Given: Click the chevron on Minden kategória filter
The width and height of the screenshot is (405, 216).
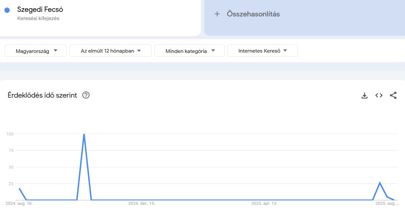Looking at the screenshot, I should (x=213, y=51).
